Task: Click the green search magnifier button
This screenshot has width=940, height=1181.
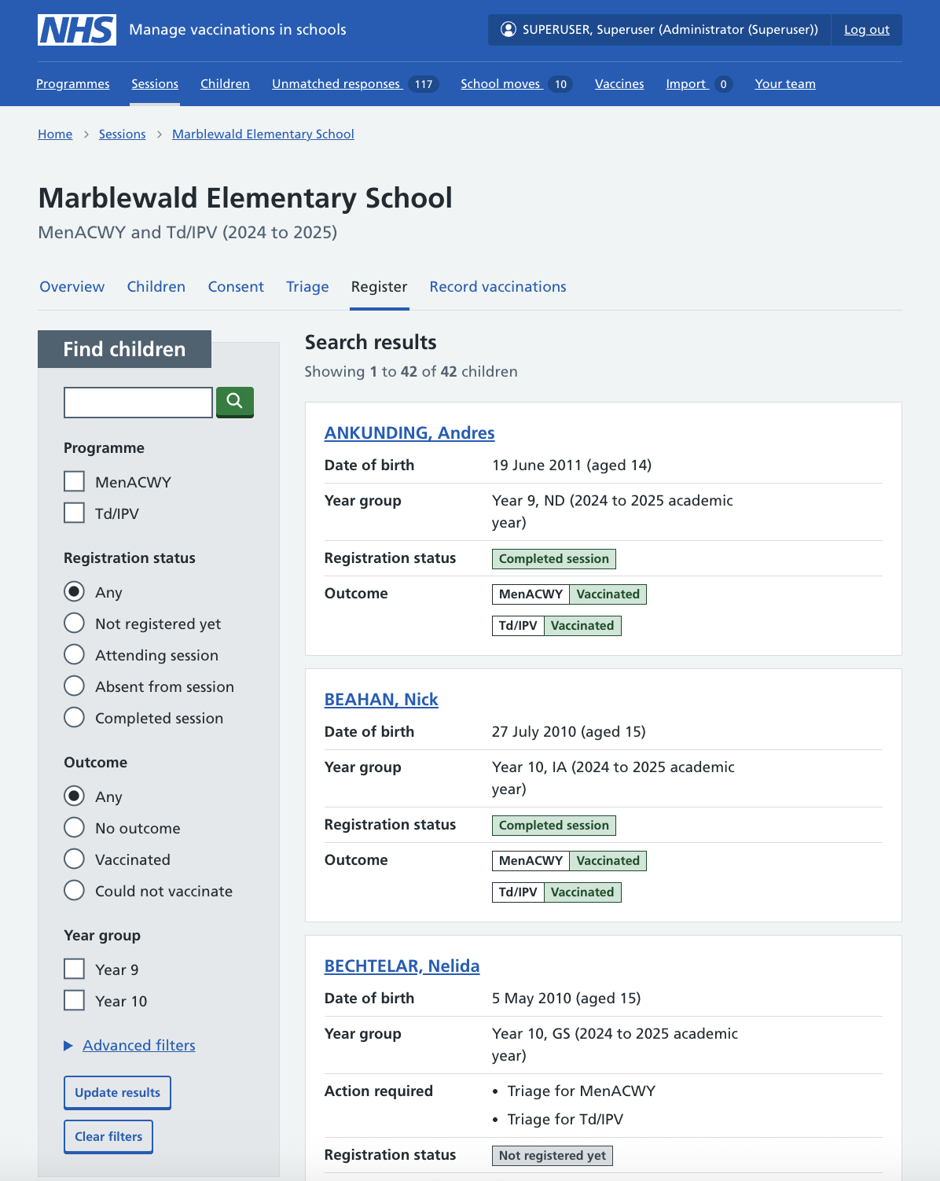Action: [x=234, y=402]
